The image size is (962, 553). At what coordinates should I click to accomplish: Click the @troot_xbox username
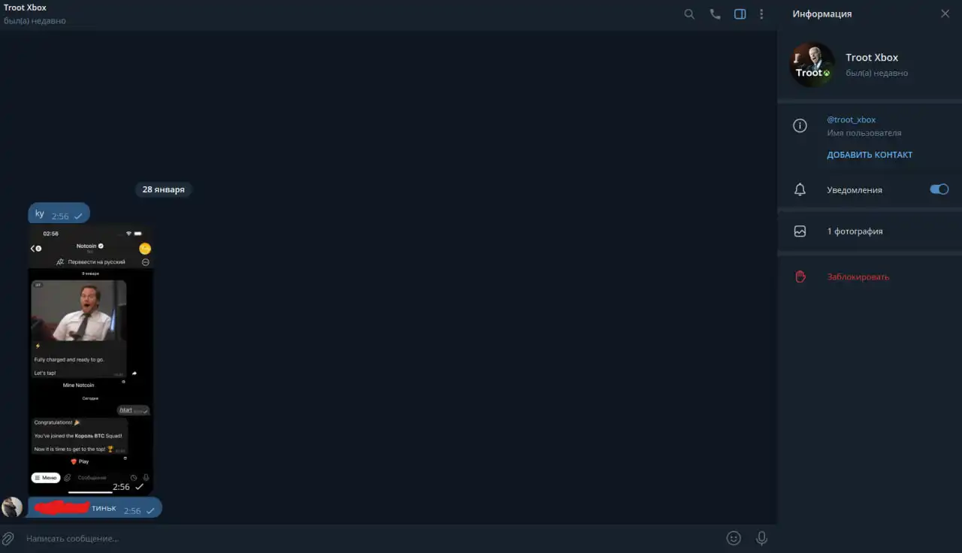point(851,119)
